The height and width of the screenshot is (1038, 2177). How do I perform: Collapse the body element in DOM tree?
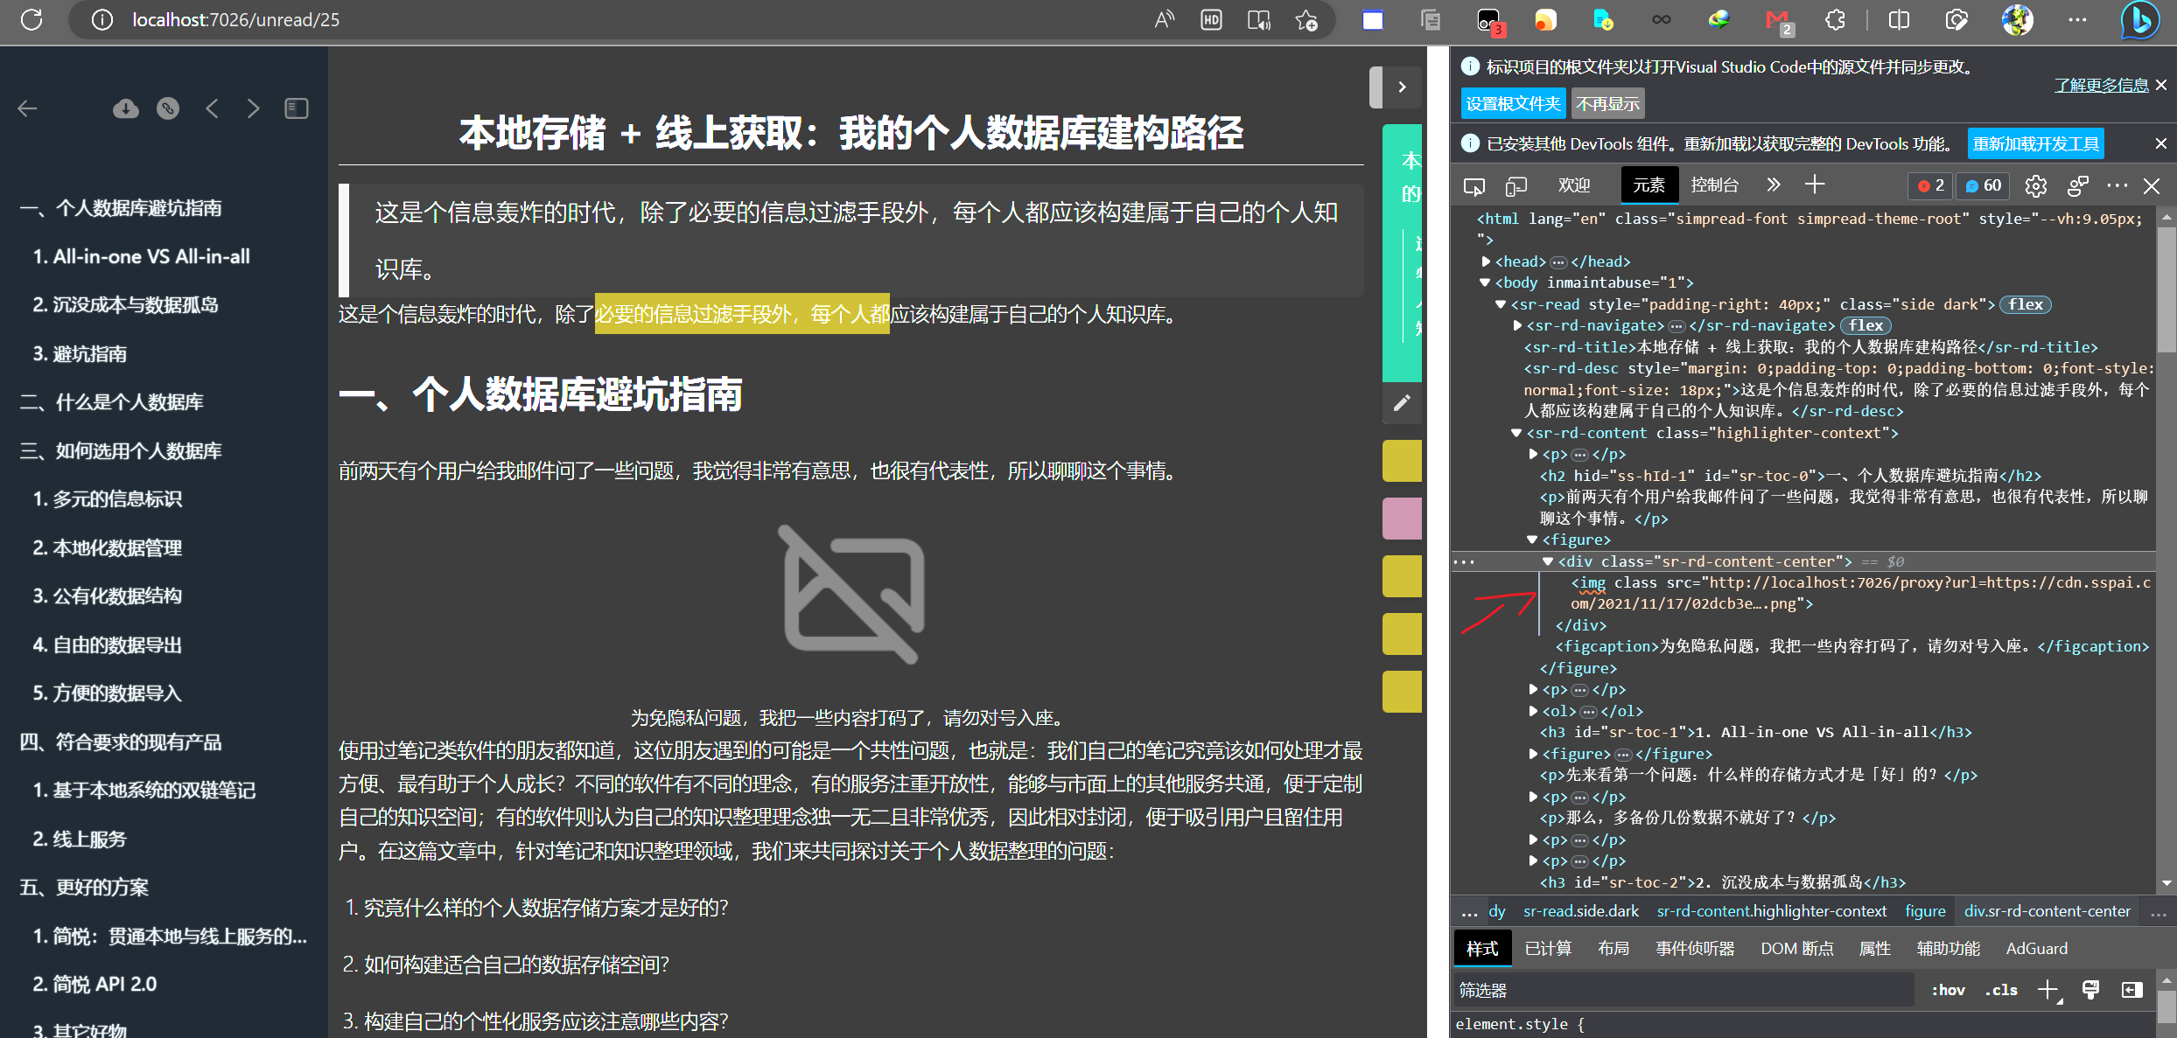tap(1485, 282)
